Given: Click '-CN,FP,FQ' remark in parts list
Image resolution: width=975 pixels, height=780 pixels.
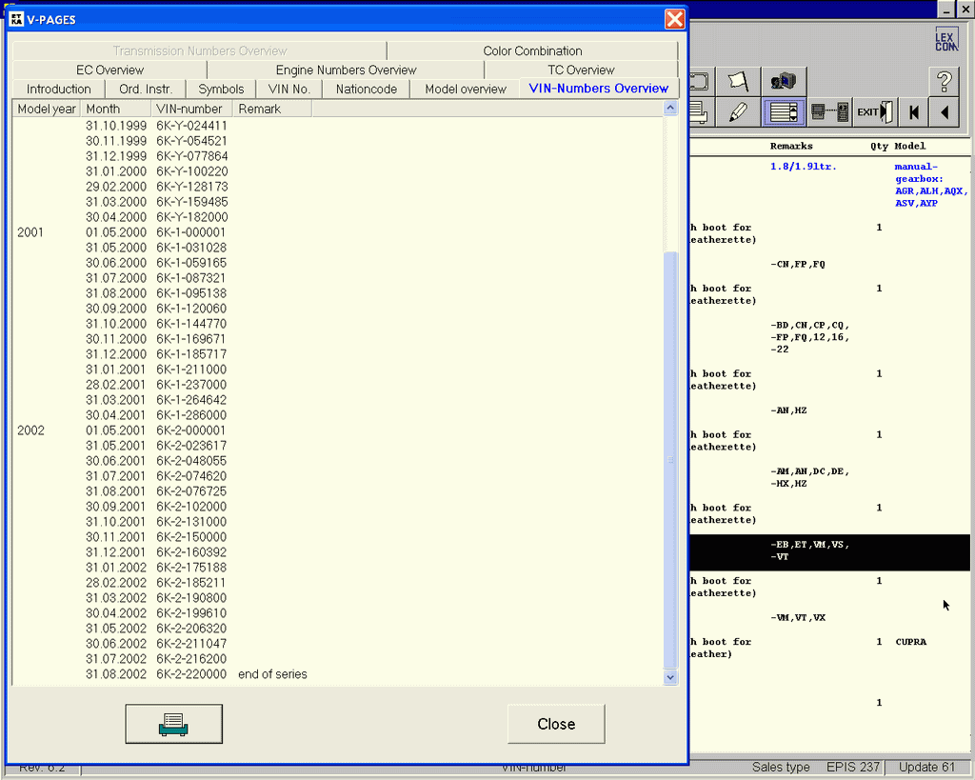Looking at the screenshot, I should tap(798, 265).
